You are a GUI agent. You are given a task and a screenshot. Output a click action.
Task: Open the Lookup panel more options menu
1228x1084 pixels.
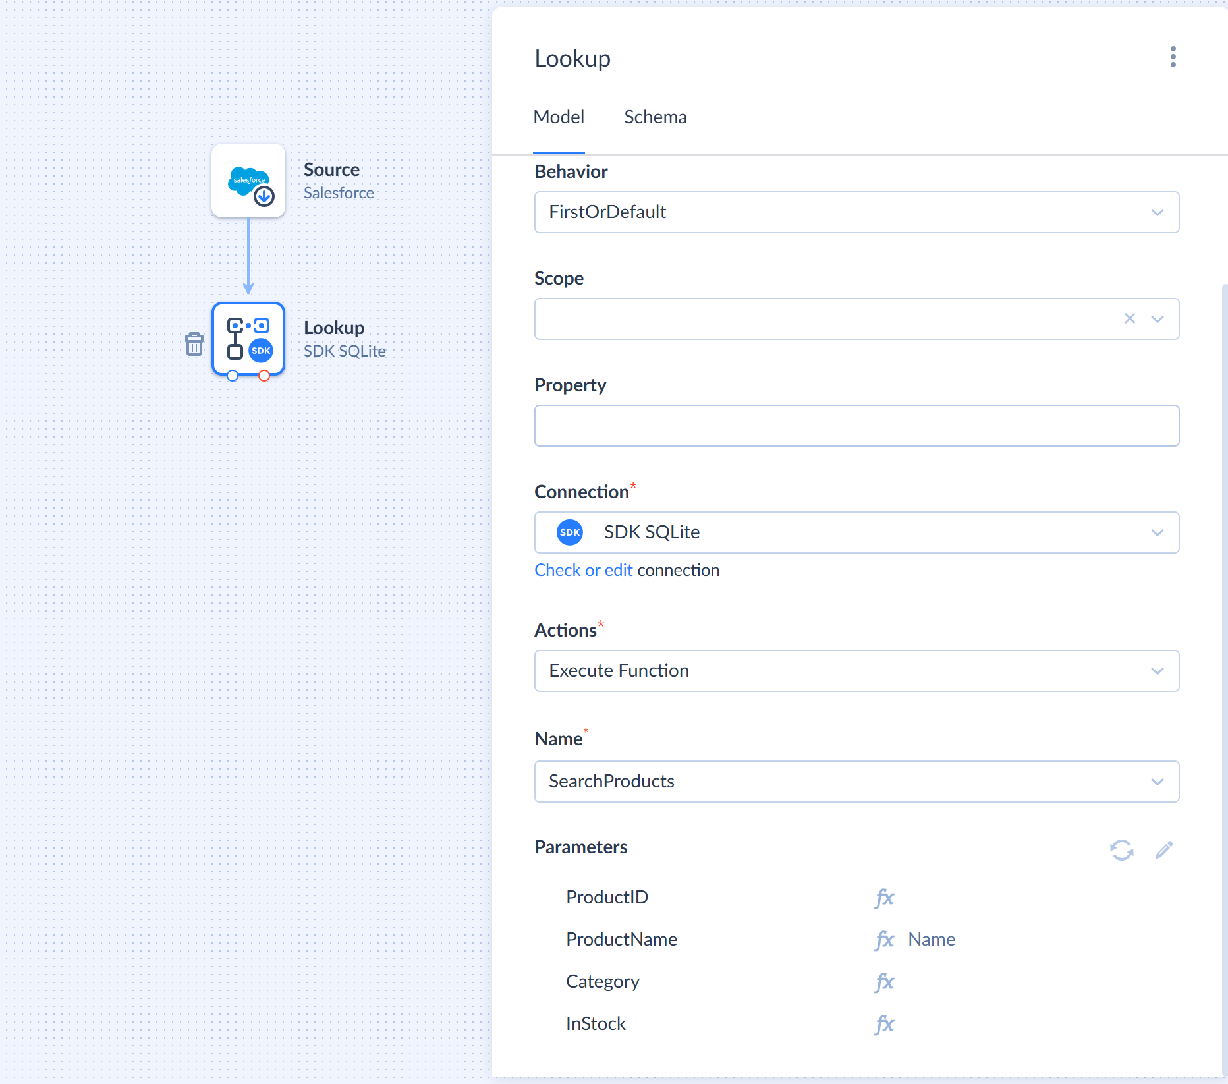[1173, 57]
